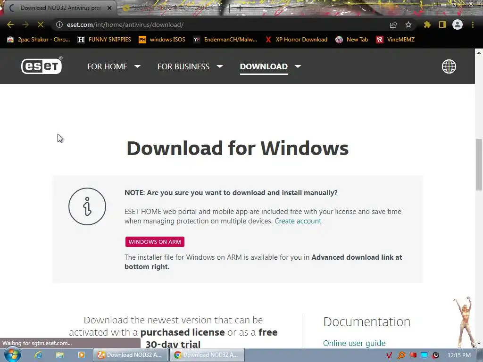The image size is (483, 362).
Task: Switch to Chrome Download NOD32 taskbar window
Action: (208, 355)
